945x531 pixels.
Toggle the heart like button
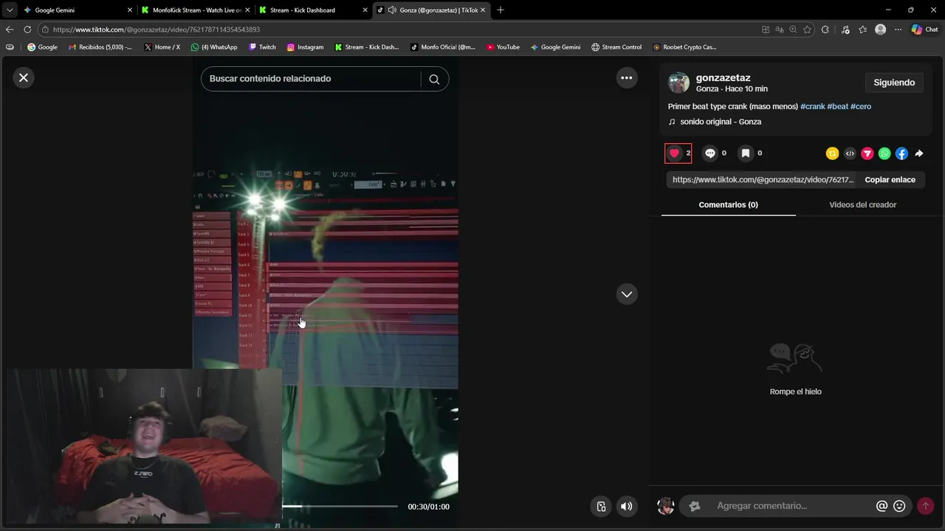[674, 153]
